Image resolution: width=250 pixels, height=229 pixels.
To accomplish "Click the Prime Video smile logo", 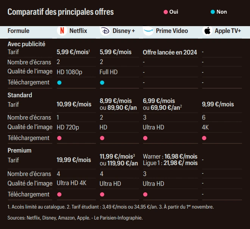I will [148, 31].
